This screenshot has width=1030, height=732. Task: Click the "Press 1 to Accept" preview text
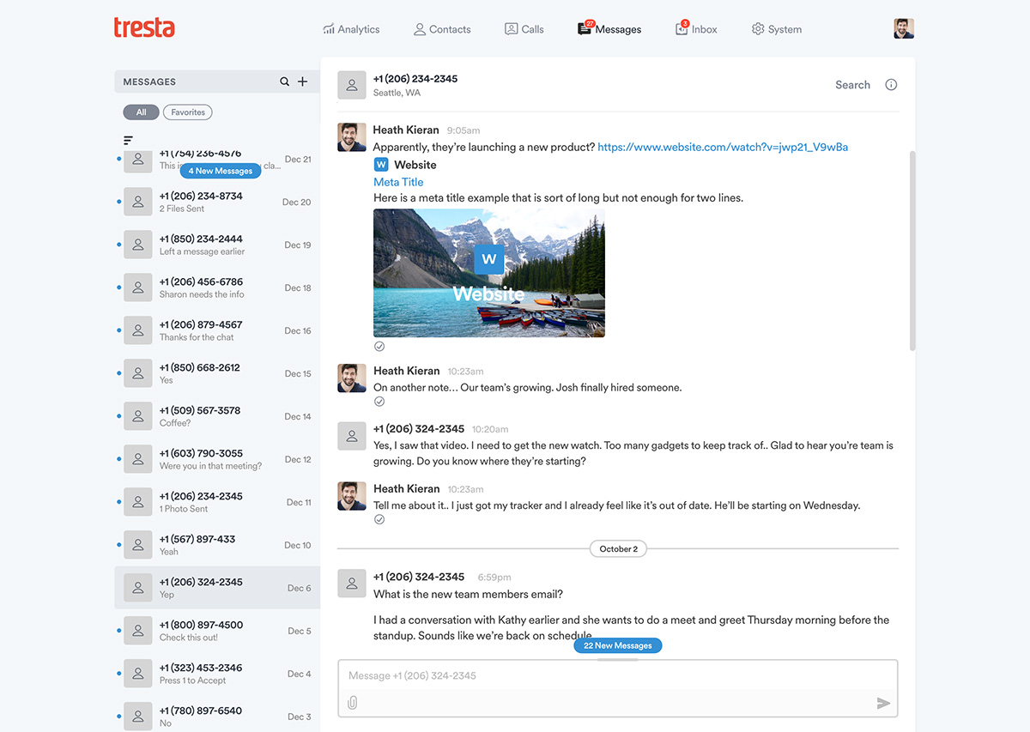(192, 681)
